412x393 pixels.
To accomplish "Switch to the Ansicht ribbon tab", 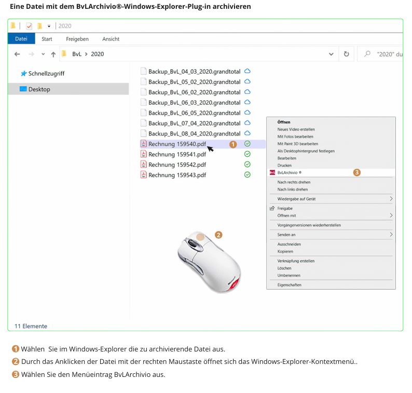I will tap(111, 39).
